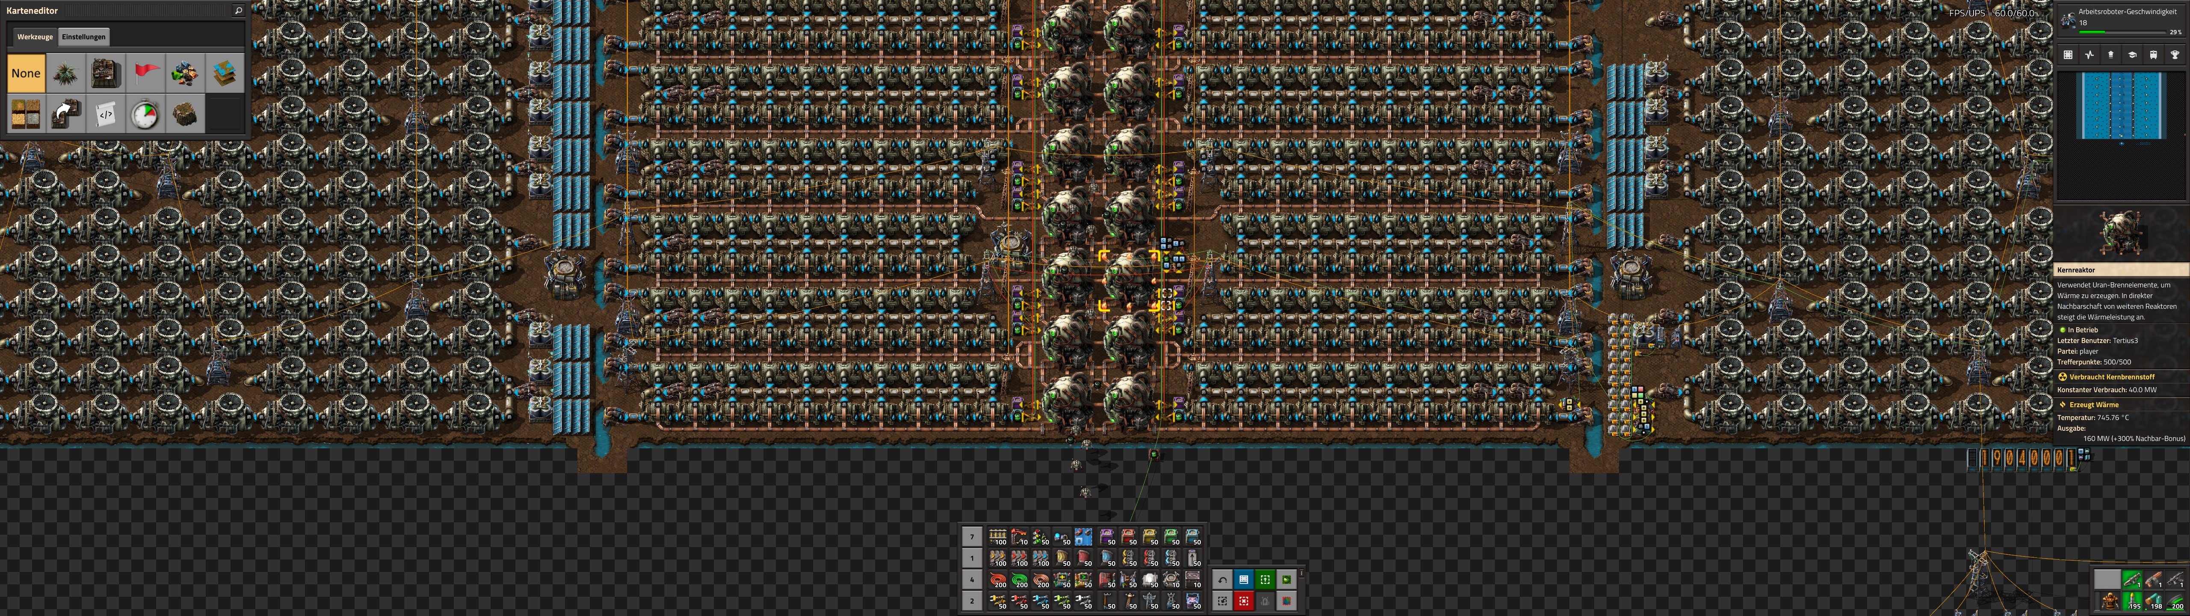2190x616 pixels.
Task: Select the cliff editor tool
Action: pyautogui.click(x=185, y=114)
